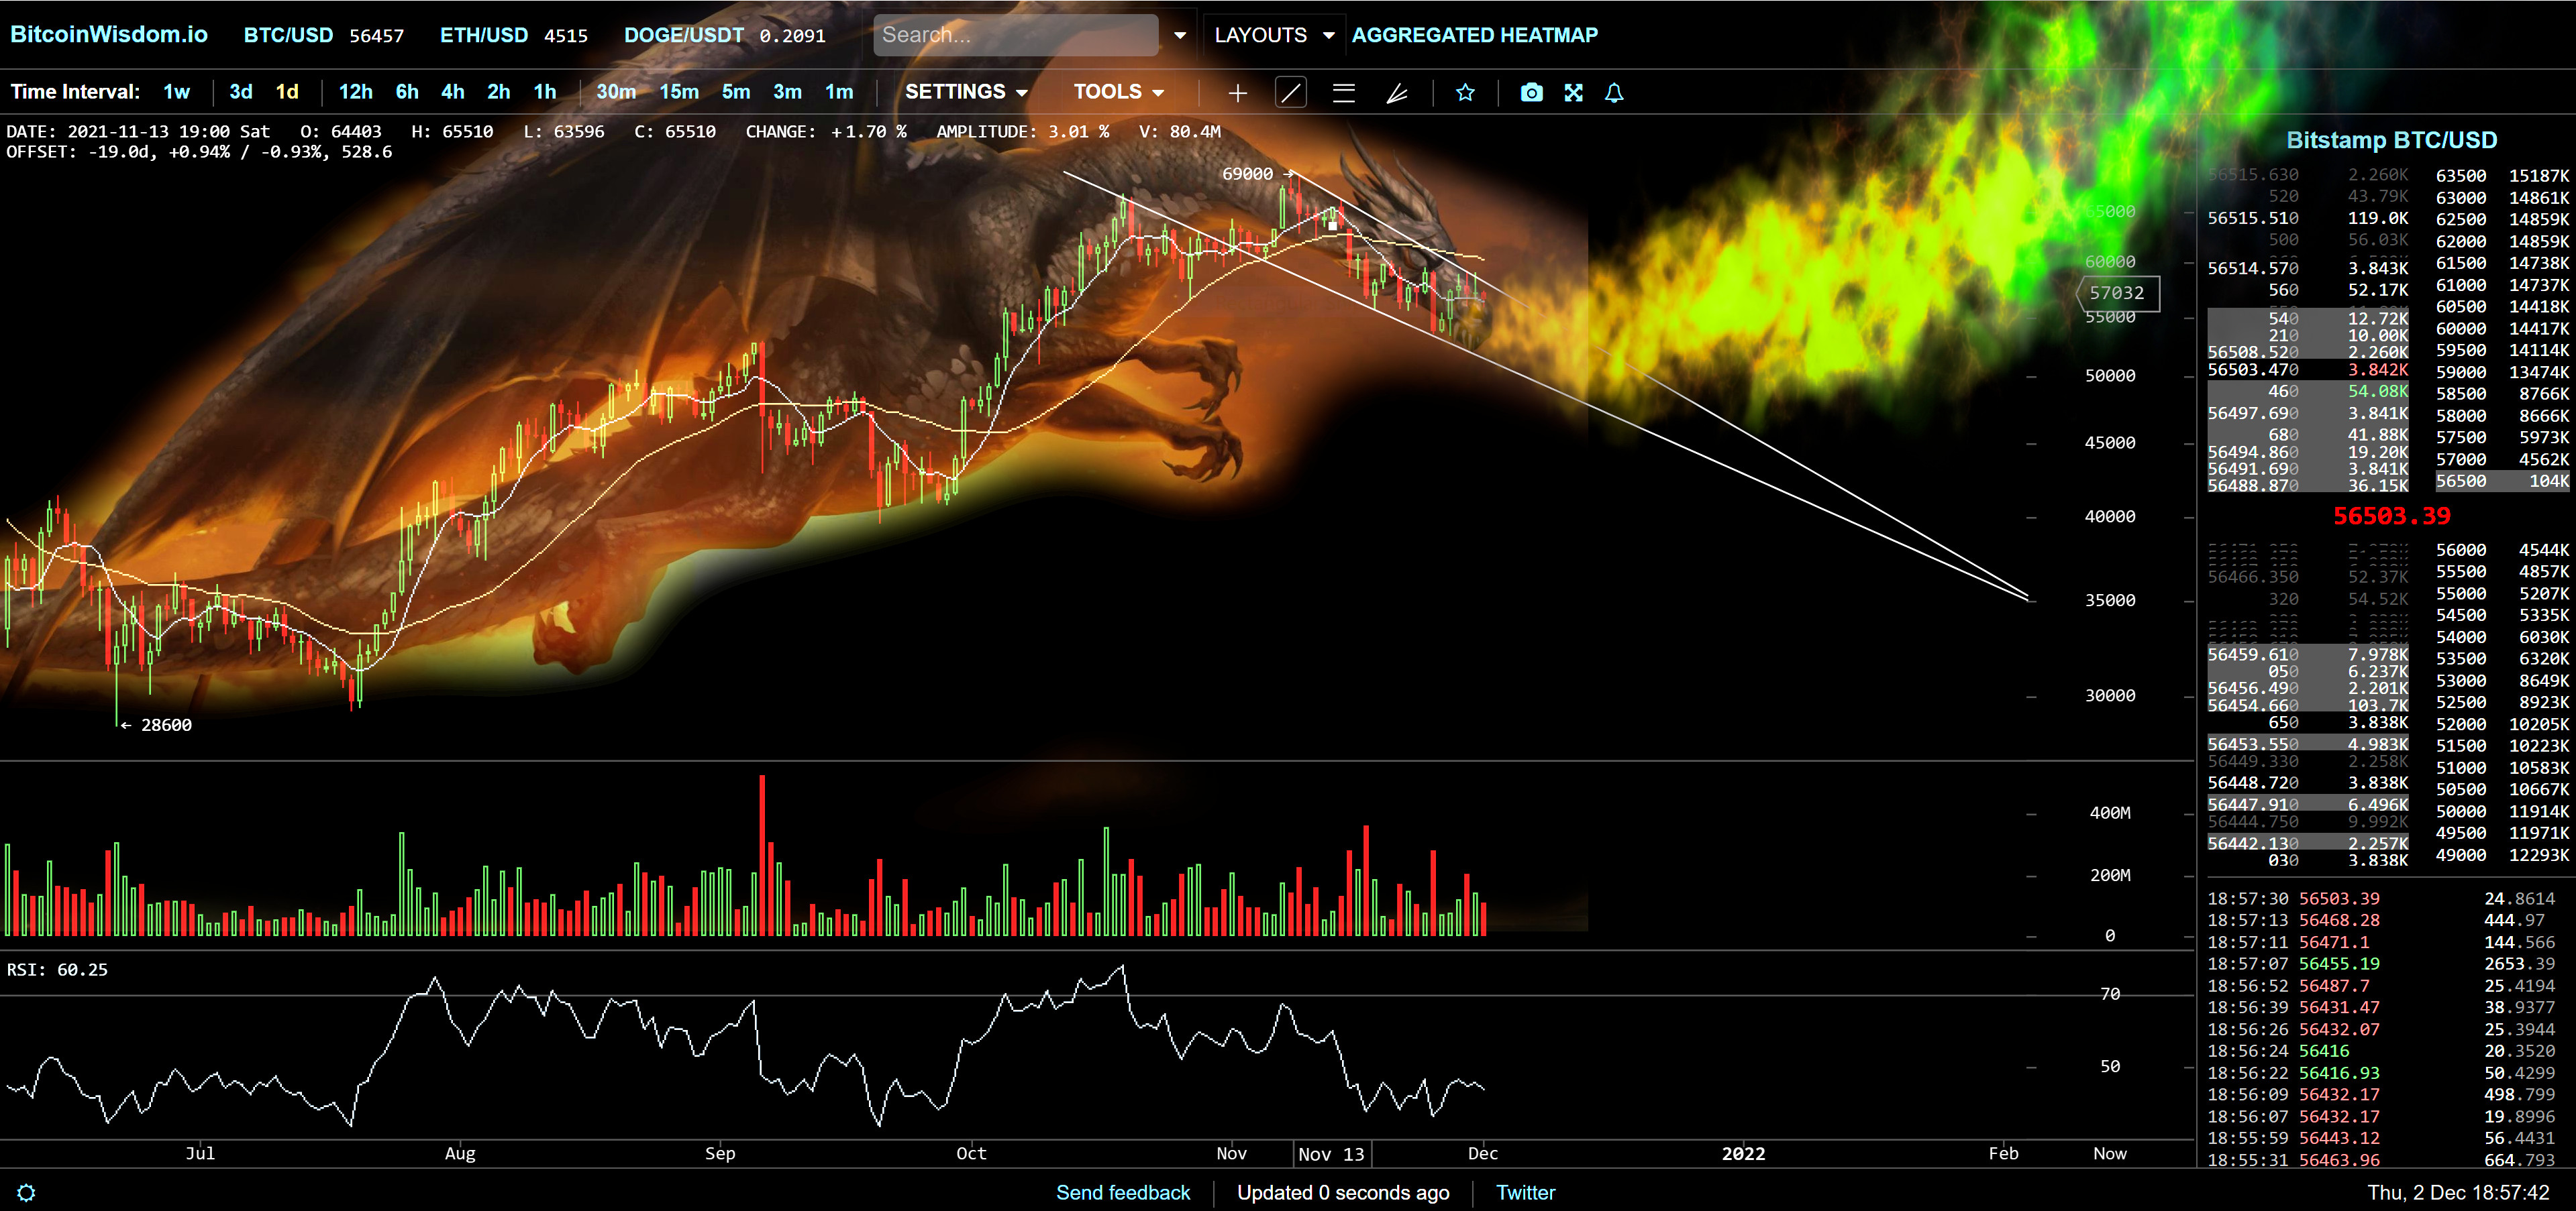Click the ask row 56515.510 with 119.0K
Image resolution: width=2576 pixels, height=1211 pixels.
pyautogui.click(x=2308, y=218)
